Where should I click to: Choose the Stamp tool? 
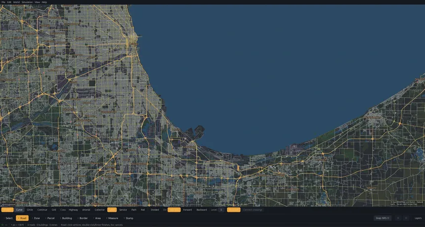tap(128, 218)
